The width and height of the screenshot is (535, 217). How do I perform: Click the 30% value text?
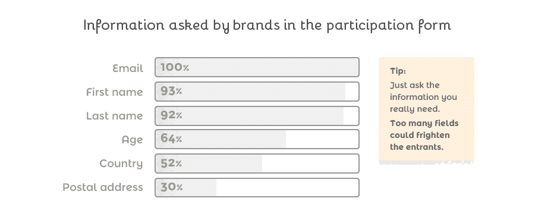[x=171, y=187]
